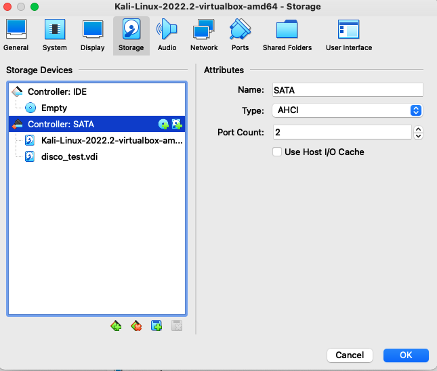Click the greyed remove attachment icon
This screenshot has width=437, height=371.
tap(177, 326)
